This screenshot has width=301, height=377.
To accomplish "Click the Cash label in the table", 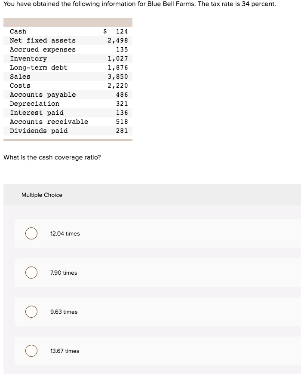I will coord(18,31).
